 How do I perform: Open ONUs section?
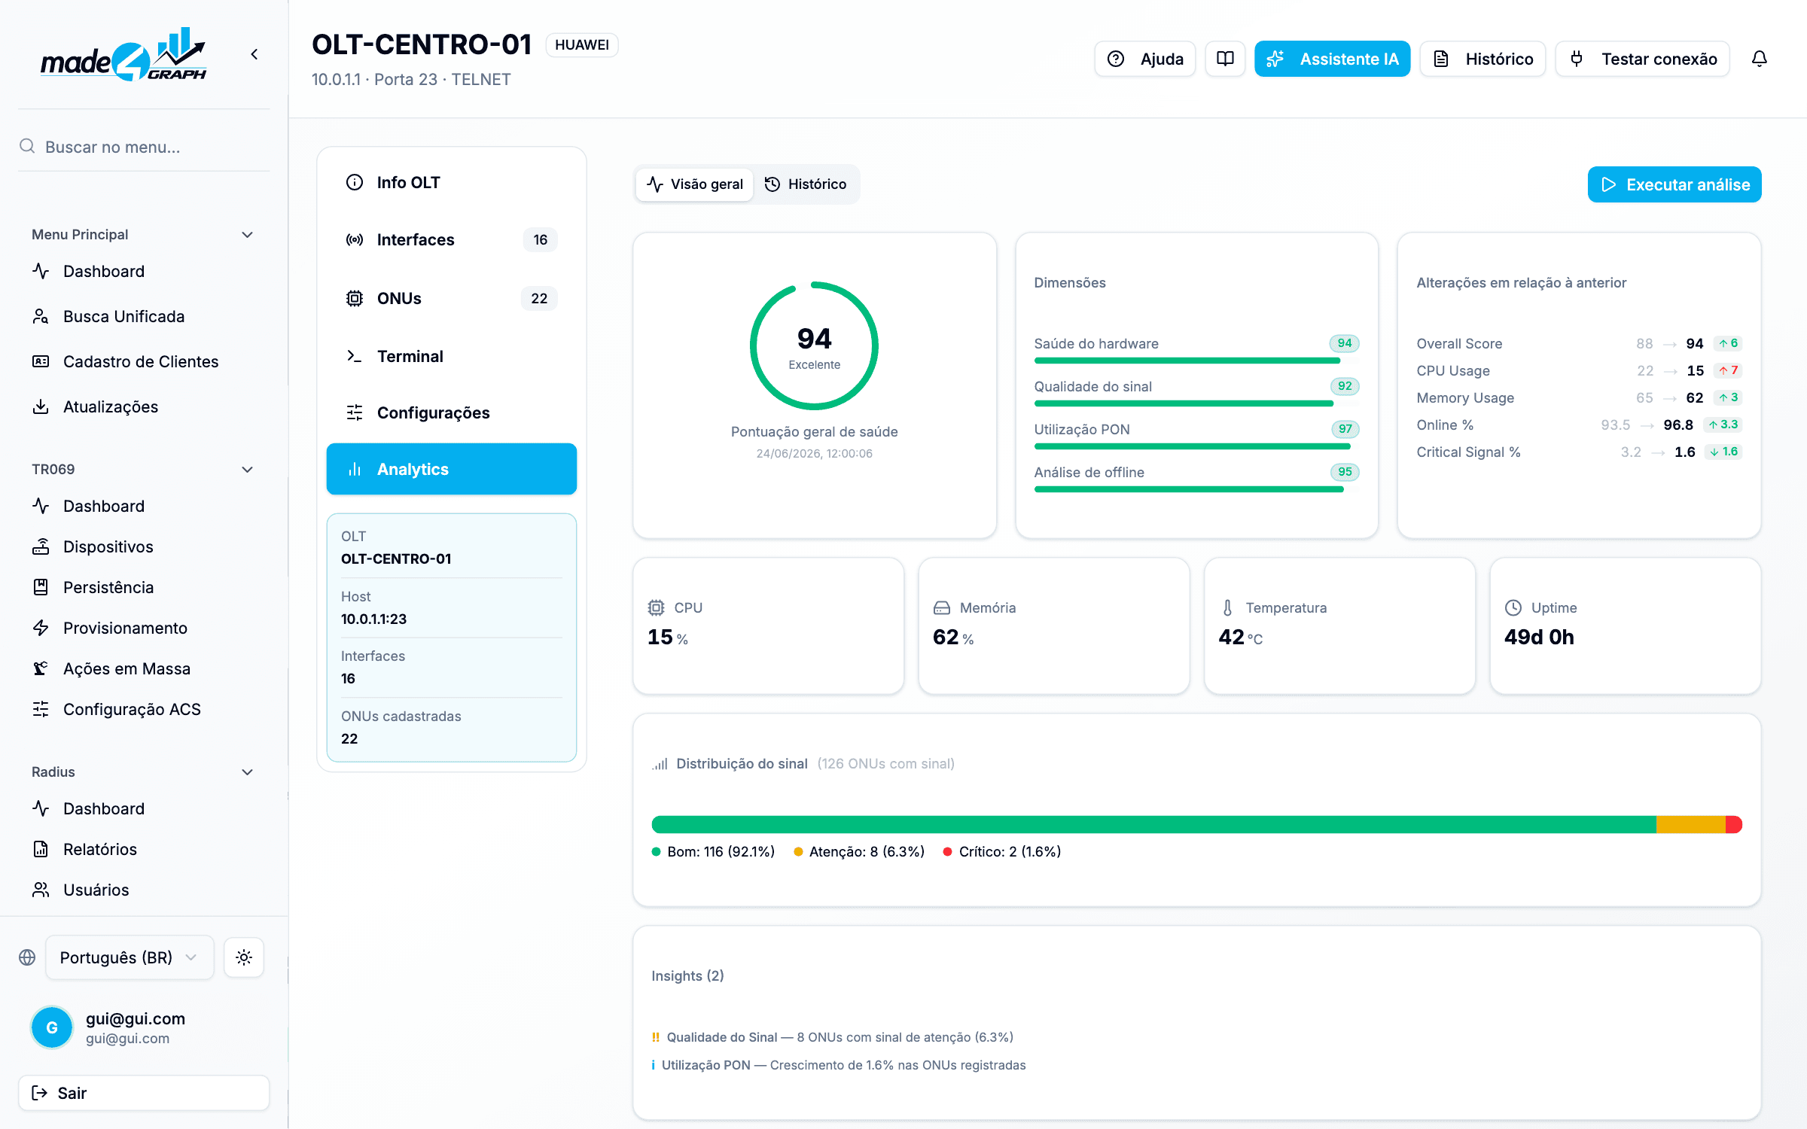(x=452, y=298)
